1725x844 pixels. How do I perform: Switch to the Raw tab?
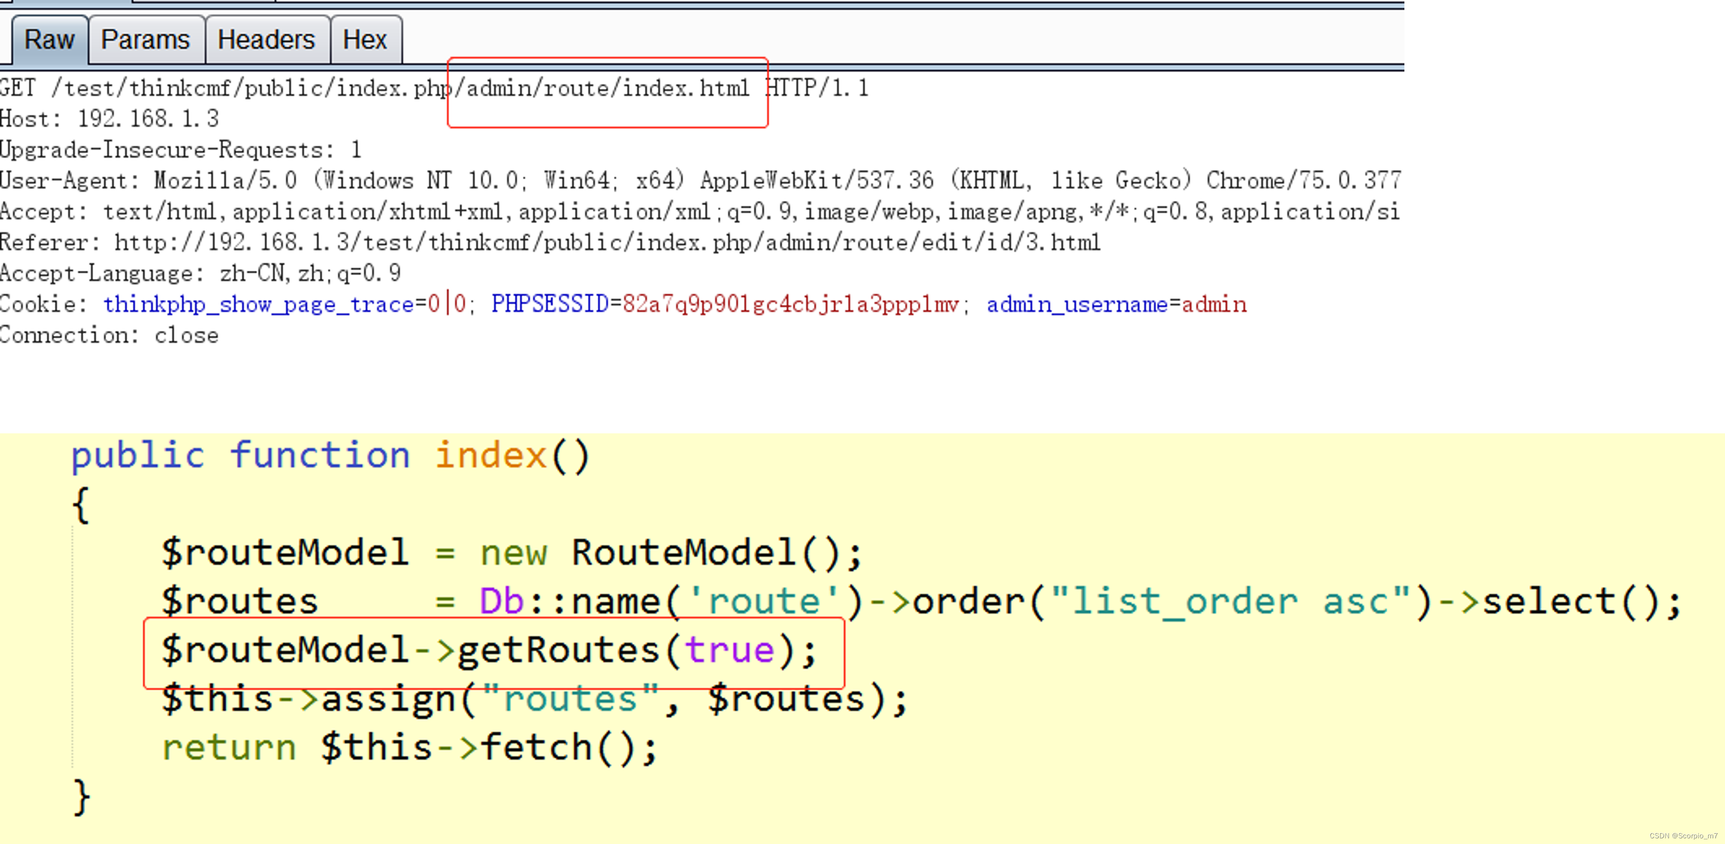[49, 40]
